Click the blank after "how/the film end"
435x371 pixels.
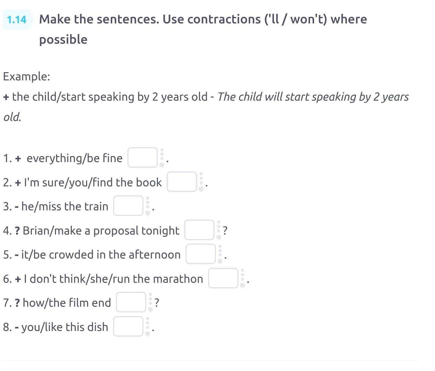(131, 302)
